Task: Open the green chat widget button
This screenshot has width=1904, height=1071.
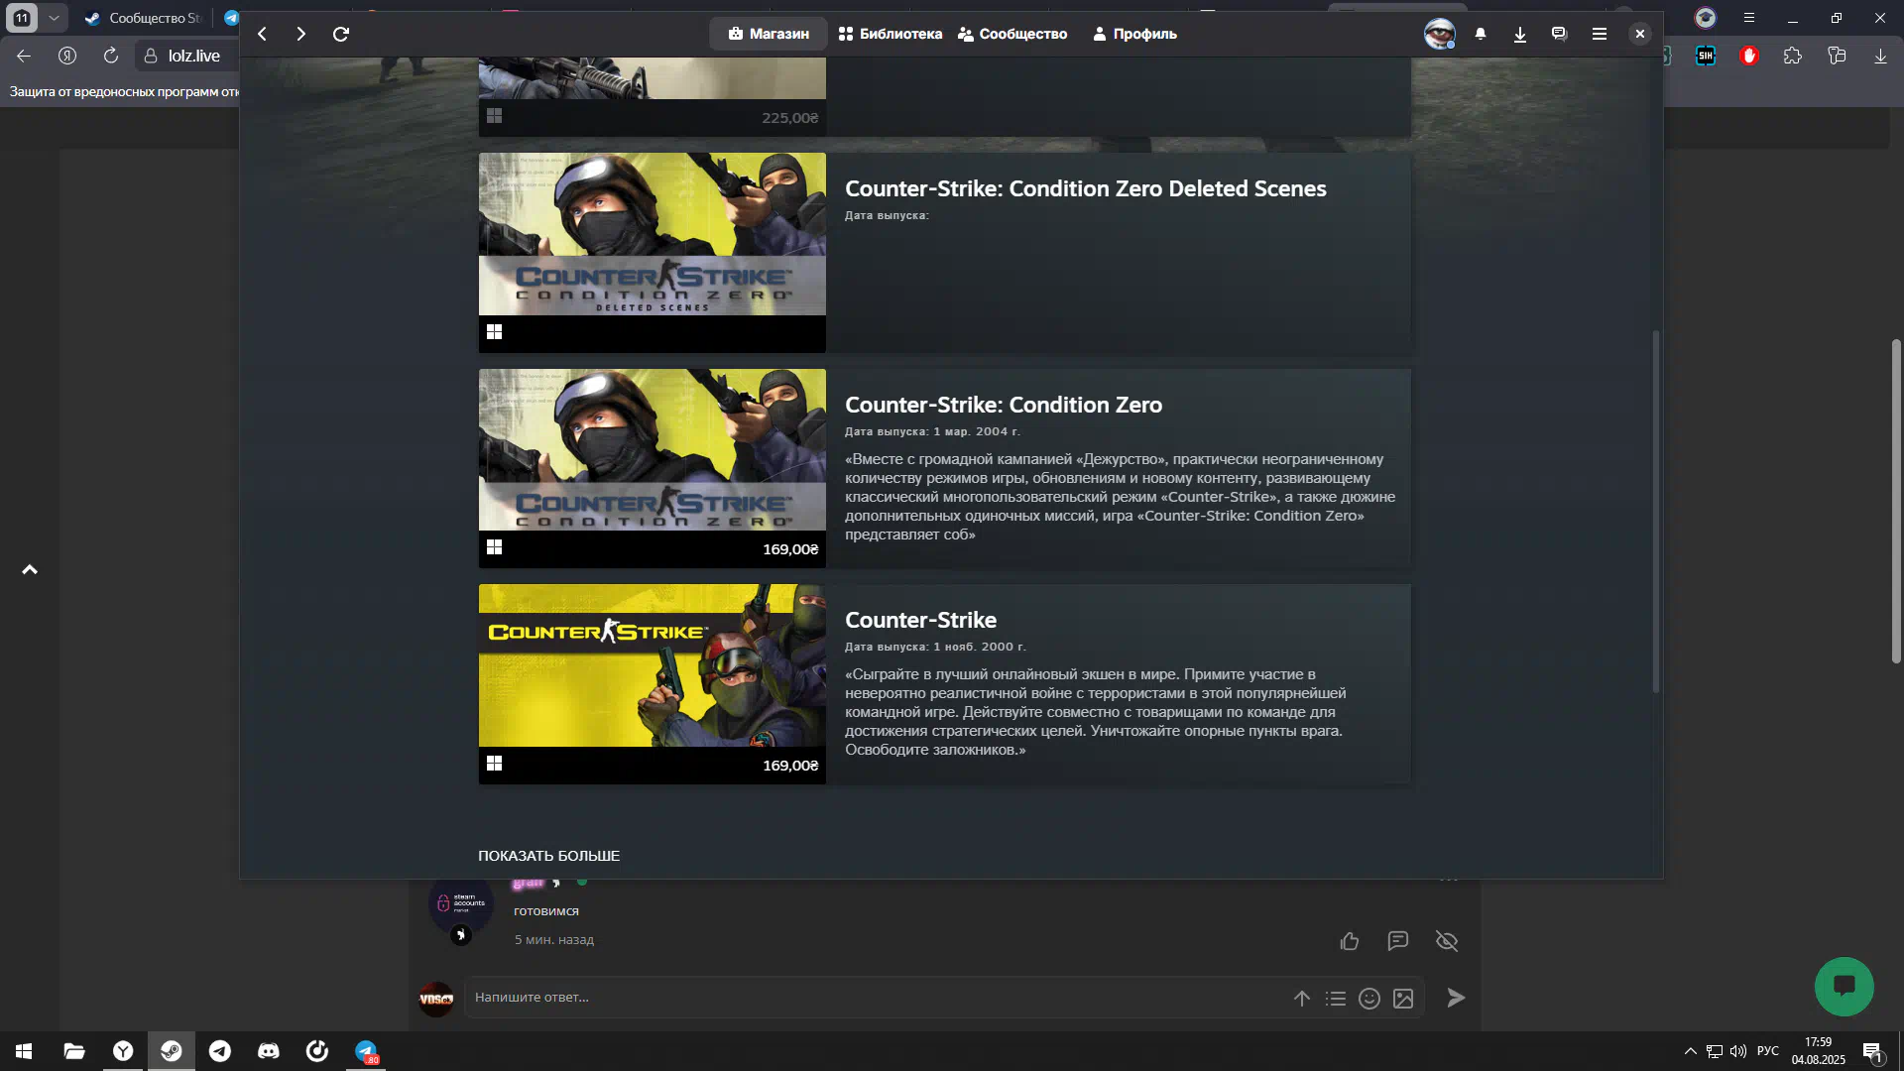Action: tap(1844, 986)
